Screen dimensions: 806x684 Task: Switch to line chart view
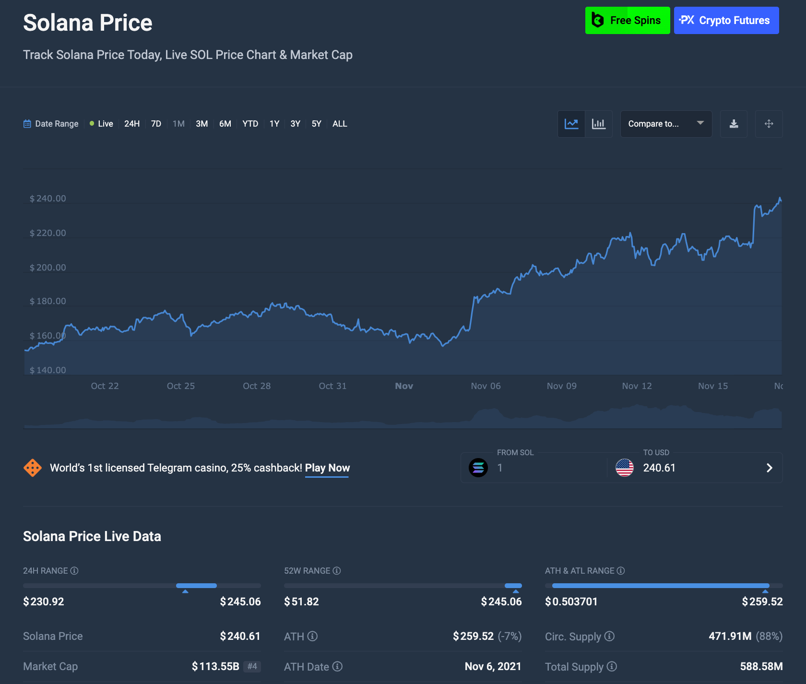point(571,124)
